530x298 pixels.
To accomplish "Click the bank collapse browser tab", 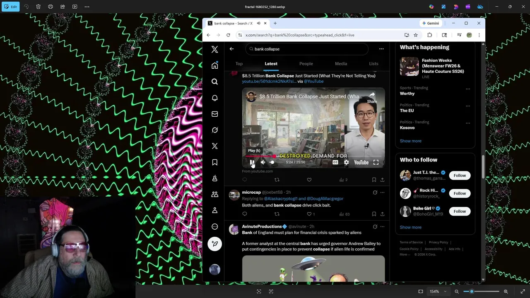I will [x=237, y=23].
